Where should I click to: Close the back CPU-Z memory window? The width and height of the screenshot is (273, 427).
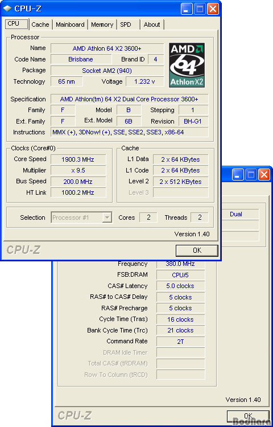click(264, 174)
